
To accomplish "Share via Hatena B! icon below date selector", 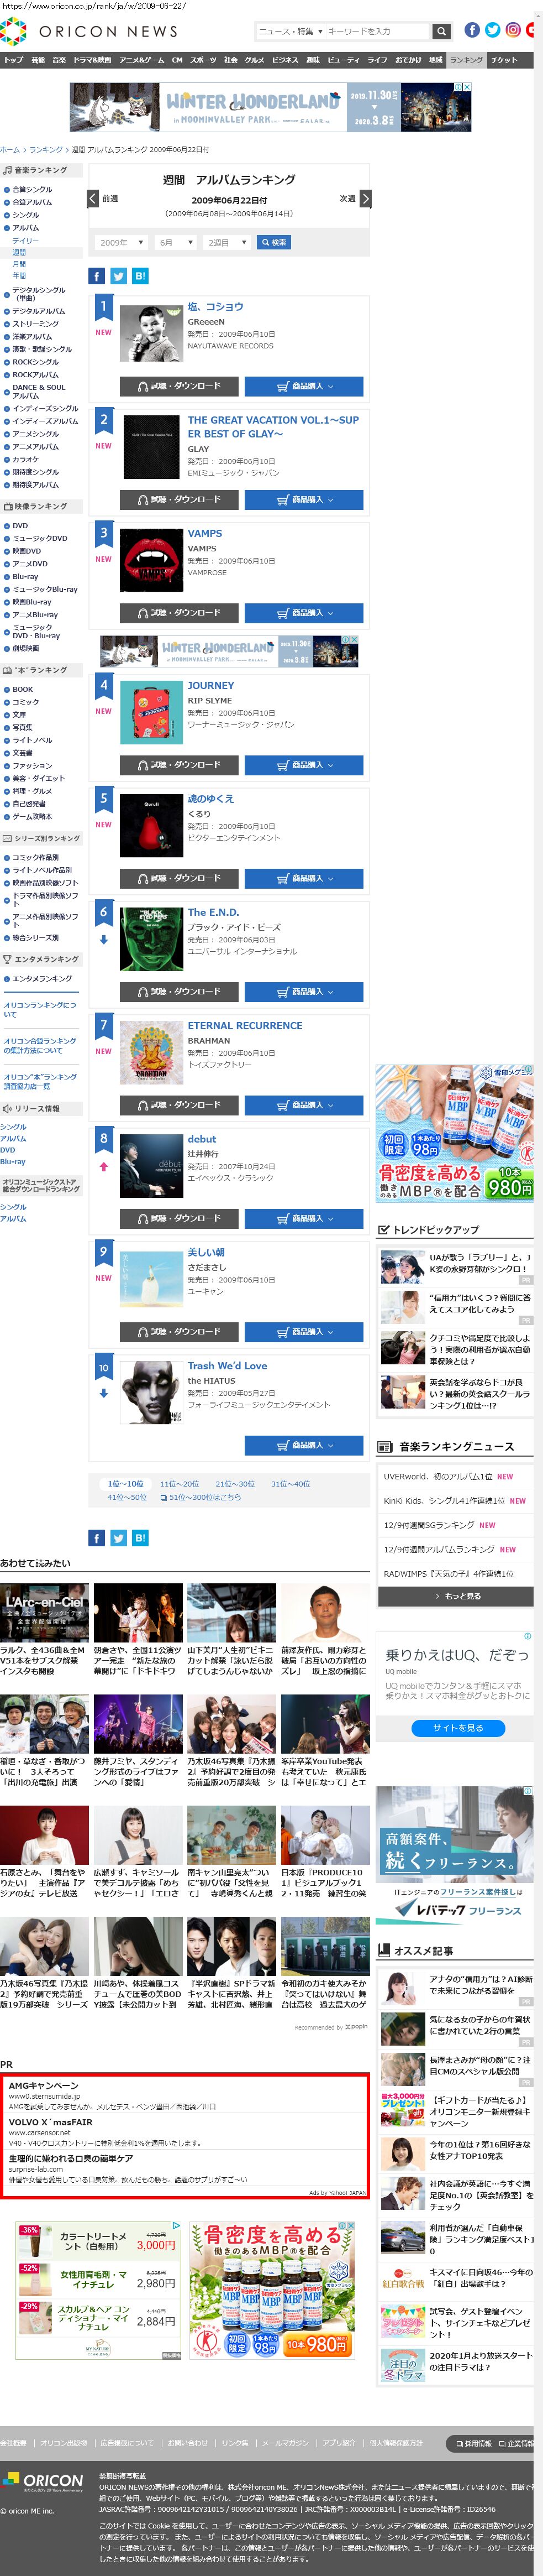I will click(x=140, y=276).
